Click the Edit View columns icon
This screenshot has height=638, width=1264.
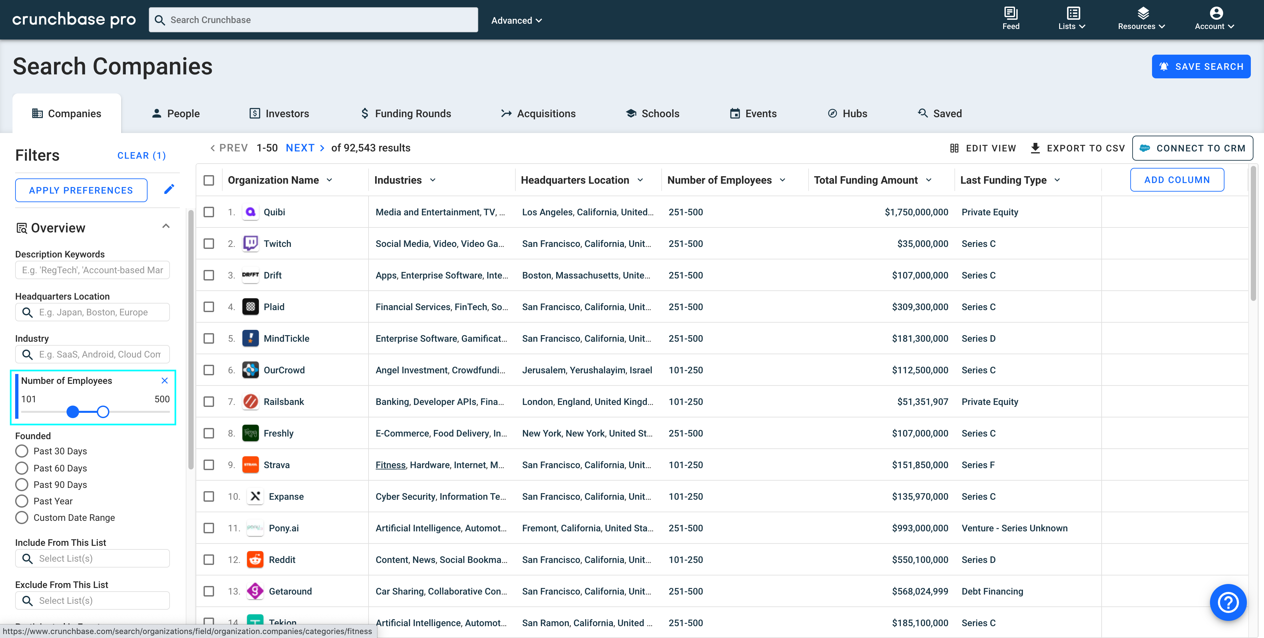[954, 148]
